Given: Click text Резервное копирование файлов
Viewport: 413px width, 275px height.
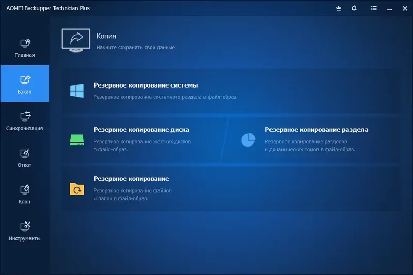Looking at the screenshot, I should (x=133, y=191).
